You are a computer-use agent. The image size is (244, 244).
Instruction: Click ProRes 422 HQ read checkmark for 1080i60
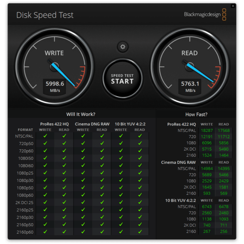[64, 165]
